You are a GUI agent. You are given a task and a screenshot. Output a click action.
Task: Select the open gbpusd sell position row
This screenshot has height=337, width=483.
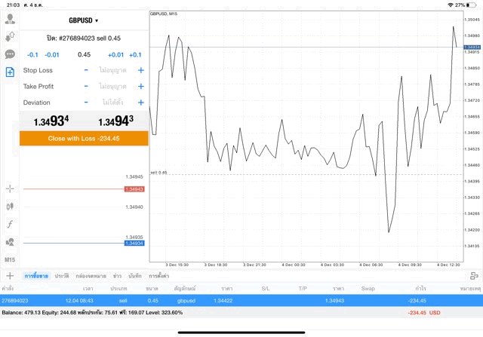(226, 300)
